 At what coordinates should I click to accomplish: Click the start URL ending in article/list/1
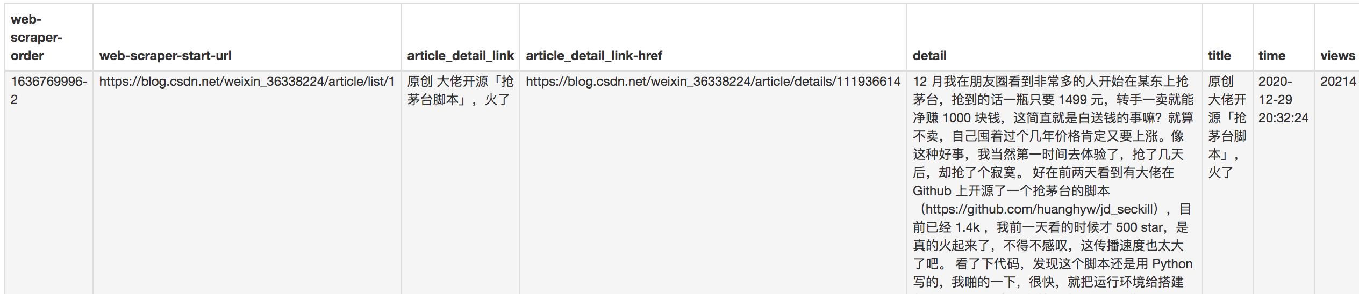[247, 82]
